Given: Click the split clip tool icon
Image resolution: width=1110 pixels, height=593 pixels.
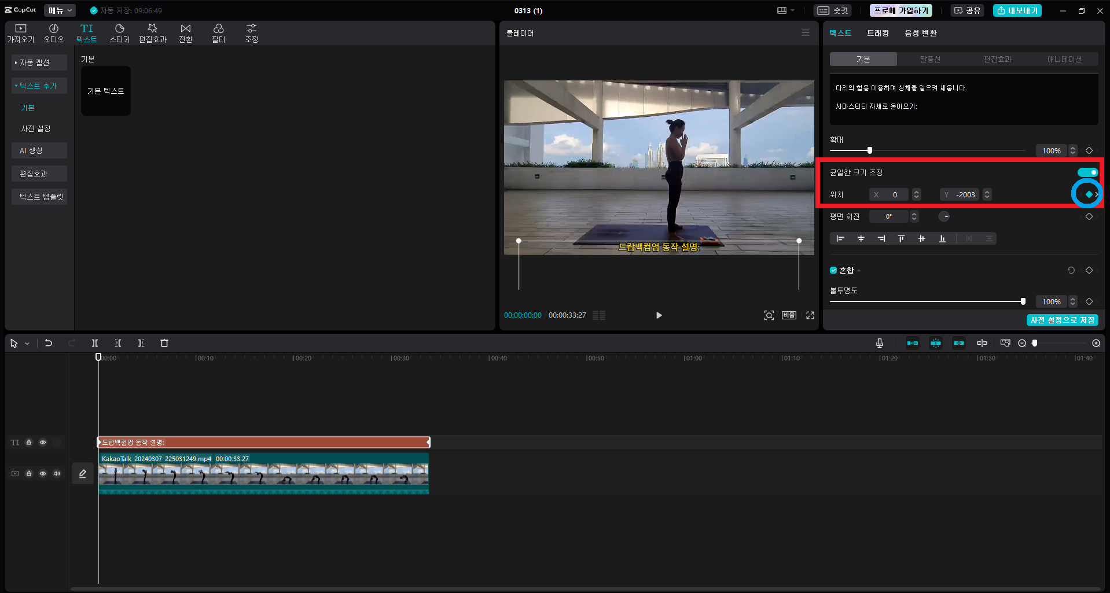Looking at the screenshot, I should coord(95,343).
